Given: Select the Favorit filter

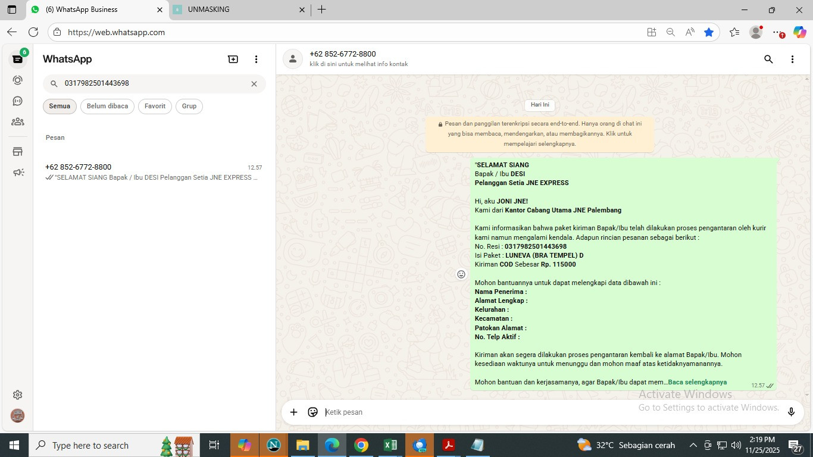Looking at the screenshot, I should (155, 107).
